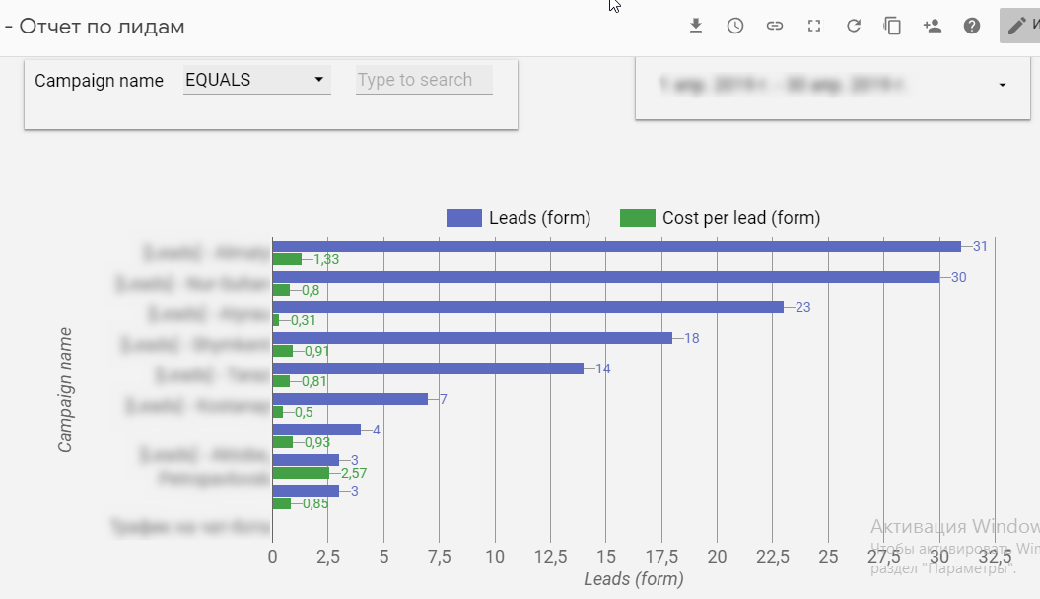
Task: Click the report title 'Отчет по лидам'
Action: (101, 27)
